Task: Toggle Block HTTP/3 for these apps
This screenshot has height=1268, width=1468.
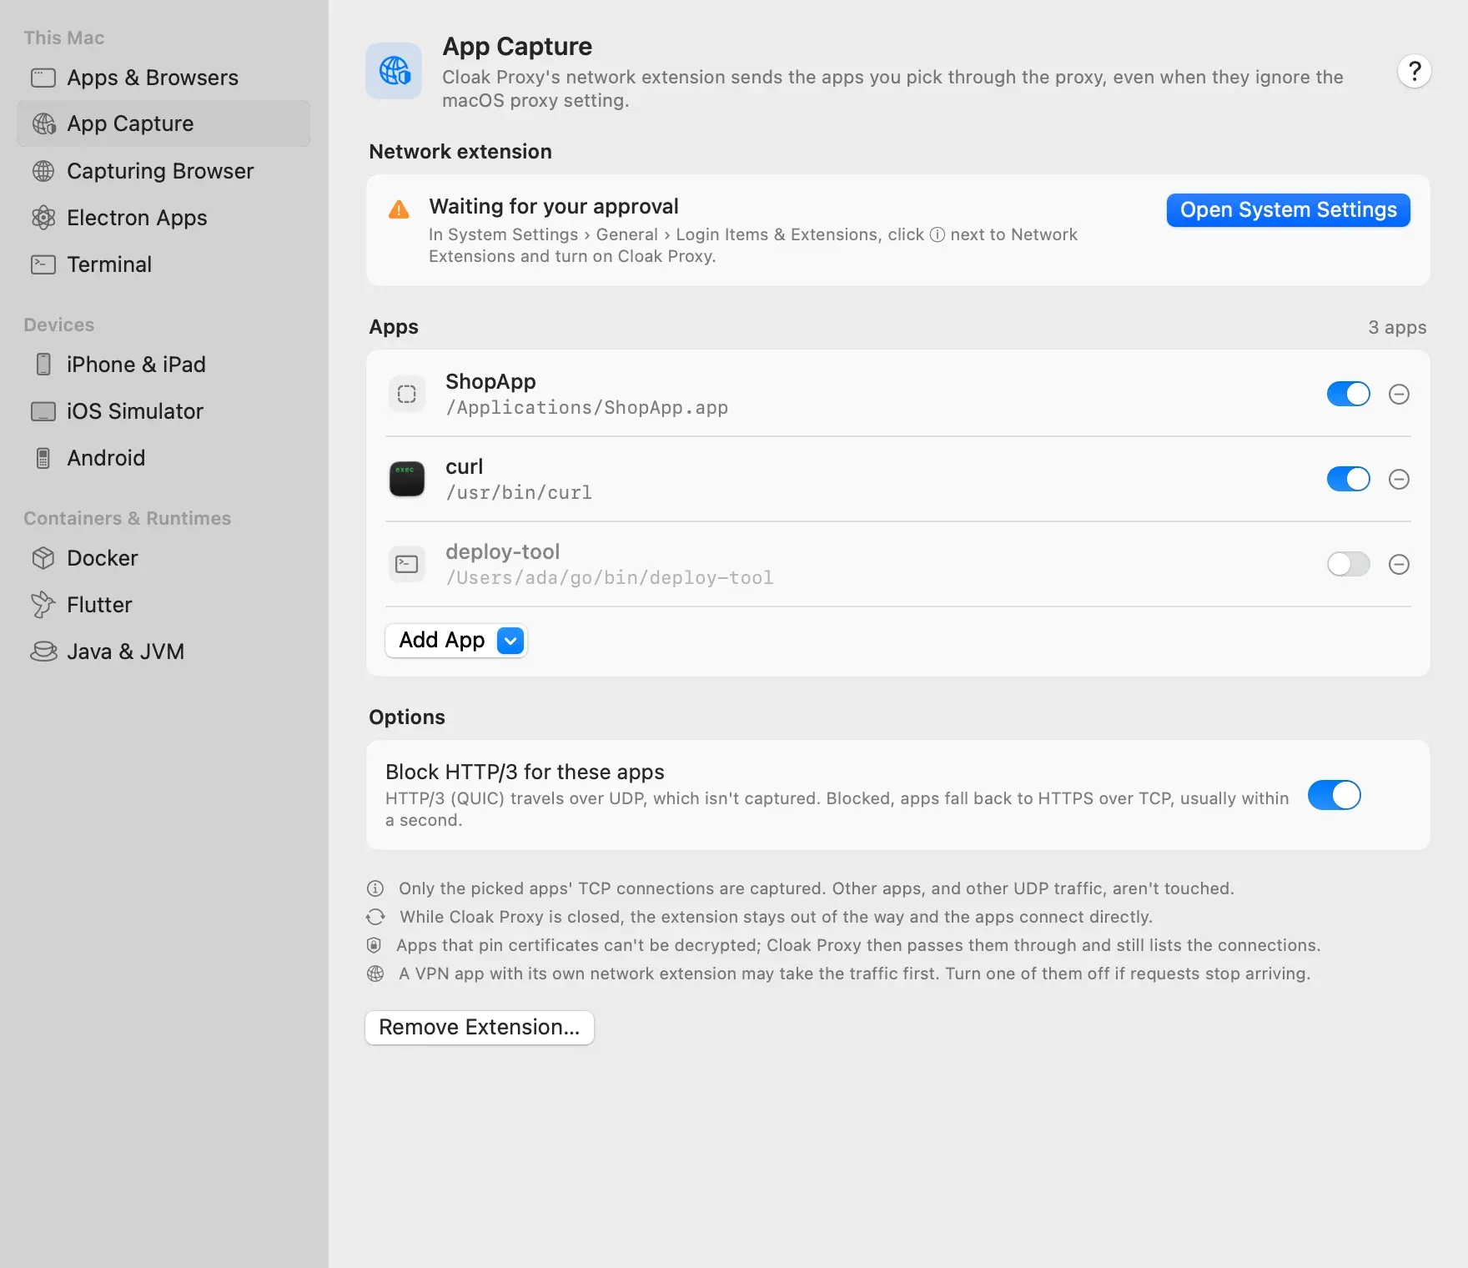Action: tap(1335, 795)
